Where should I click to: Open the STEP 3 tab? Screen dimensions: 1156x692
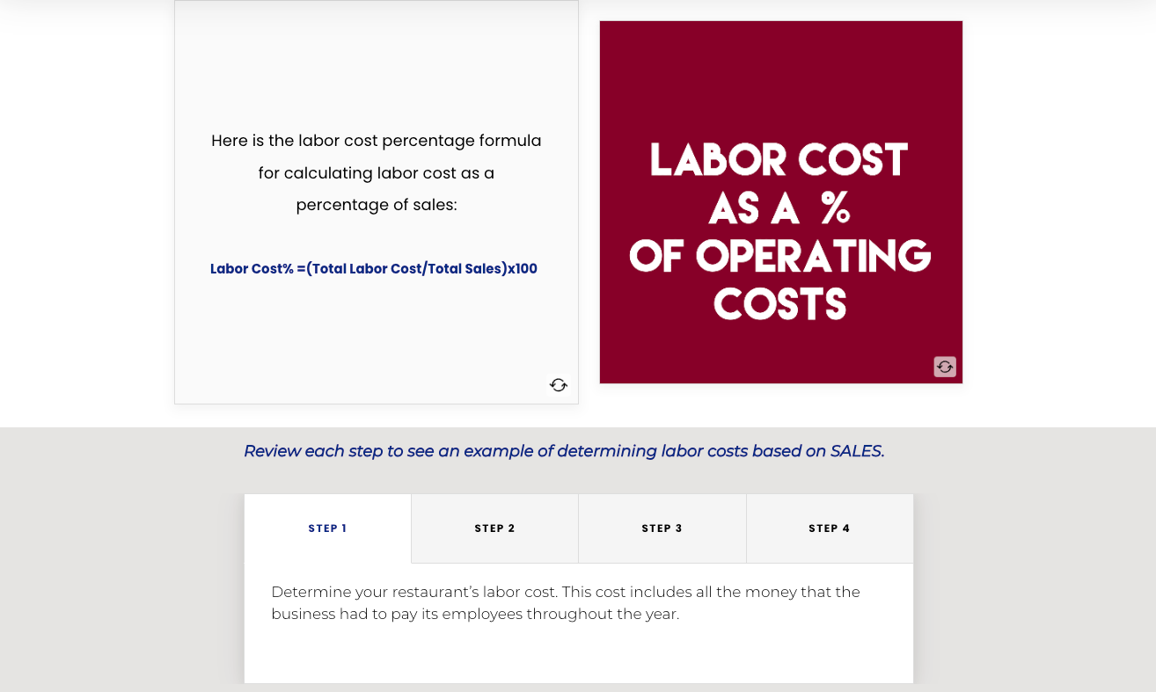(x=662, y=528)
